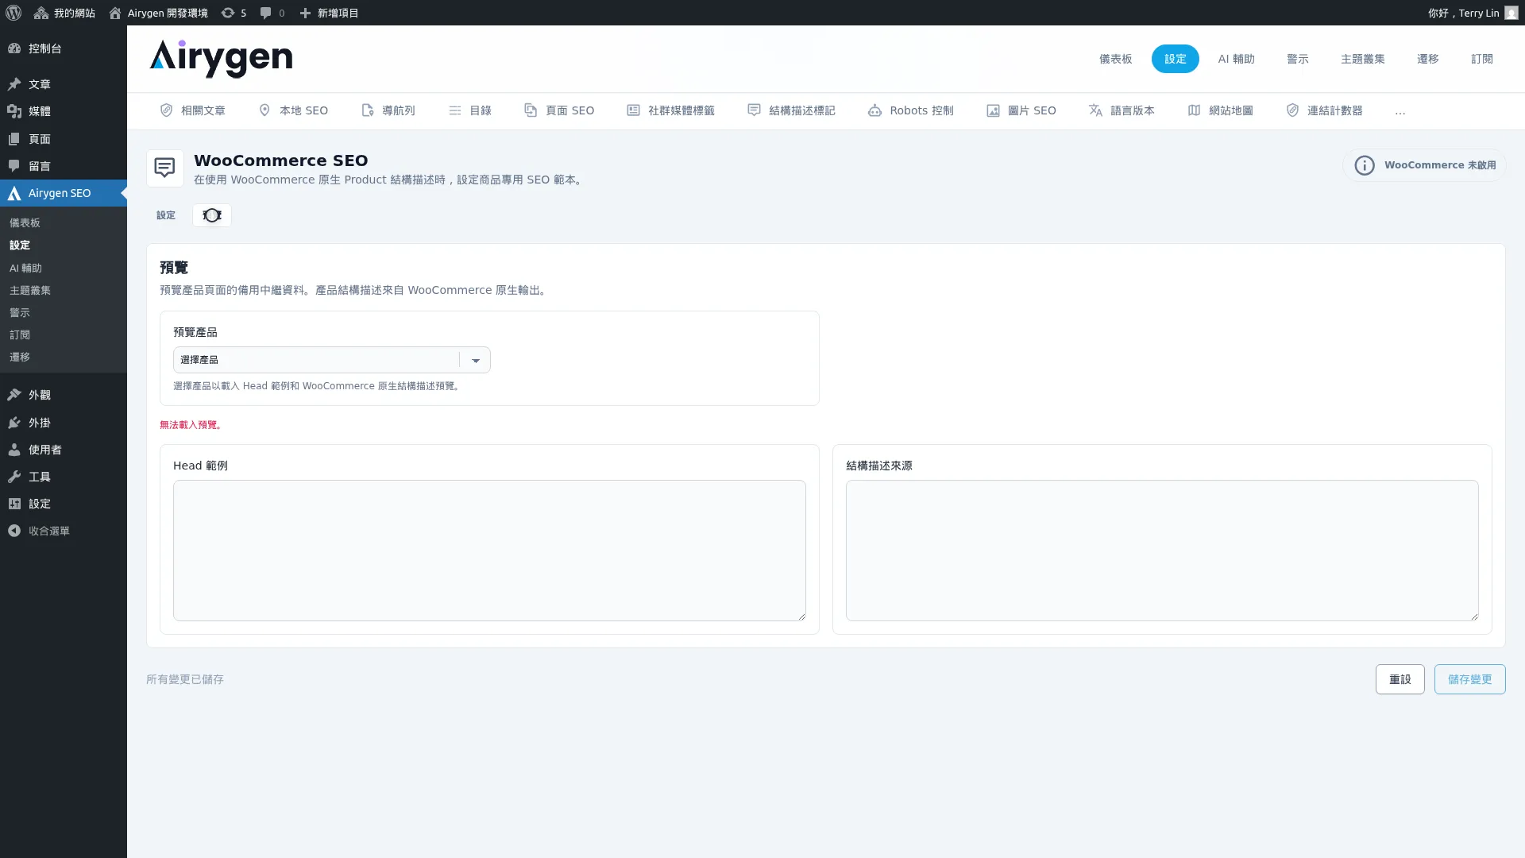Switch to 主題叢集 in the top header
The width and height of the screenshot is (1525, 858).
1362,59
